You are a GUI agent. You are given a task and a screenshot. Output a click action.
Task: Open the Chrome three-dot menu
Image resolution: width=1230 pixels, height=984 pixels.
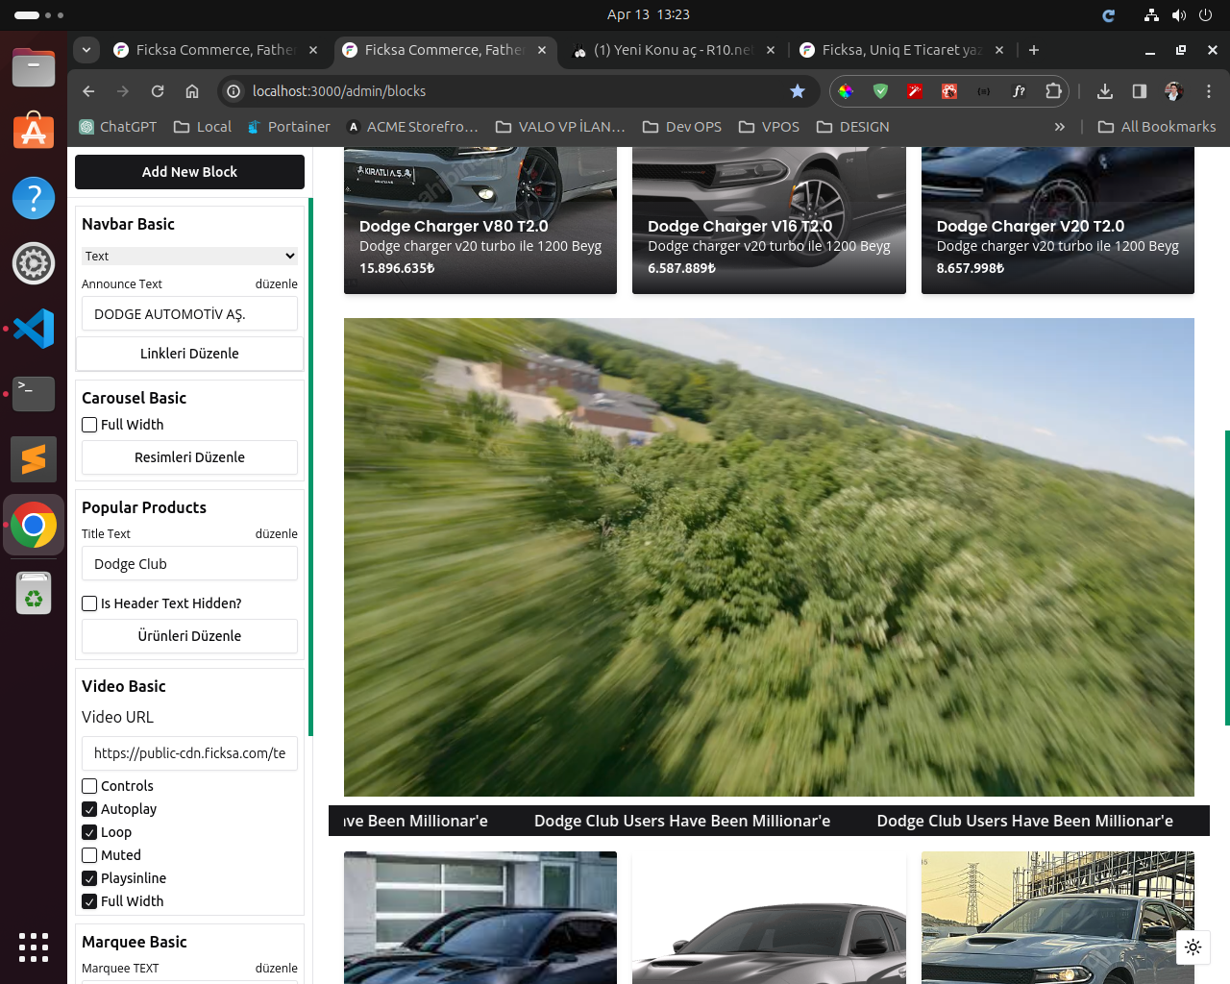(1209, 91)
